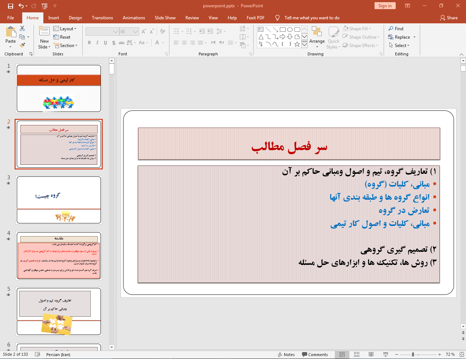Viewport: 466px width, 359px height.
Task: Open the Section dropdown menu
Action: [66, 46]
